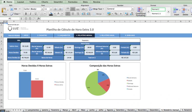Viewport: 192px width, 112px height.
Task: Open the Charts ribbon tab
Action: coord(45,2)
